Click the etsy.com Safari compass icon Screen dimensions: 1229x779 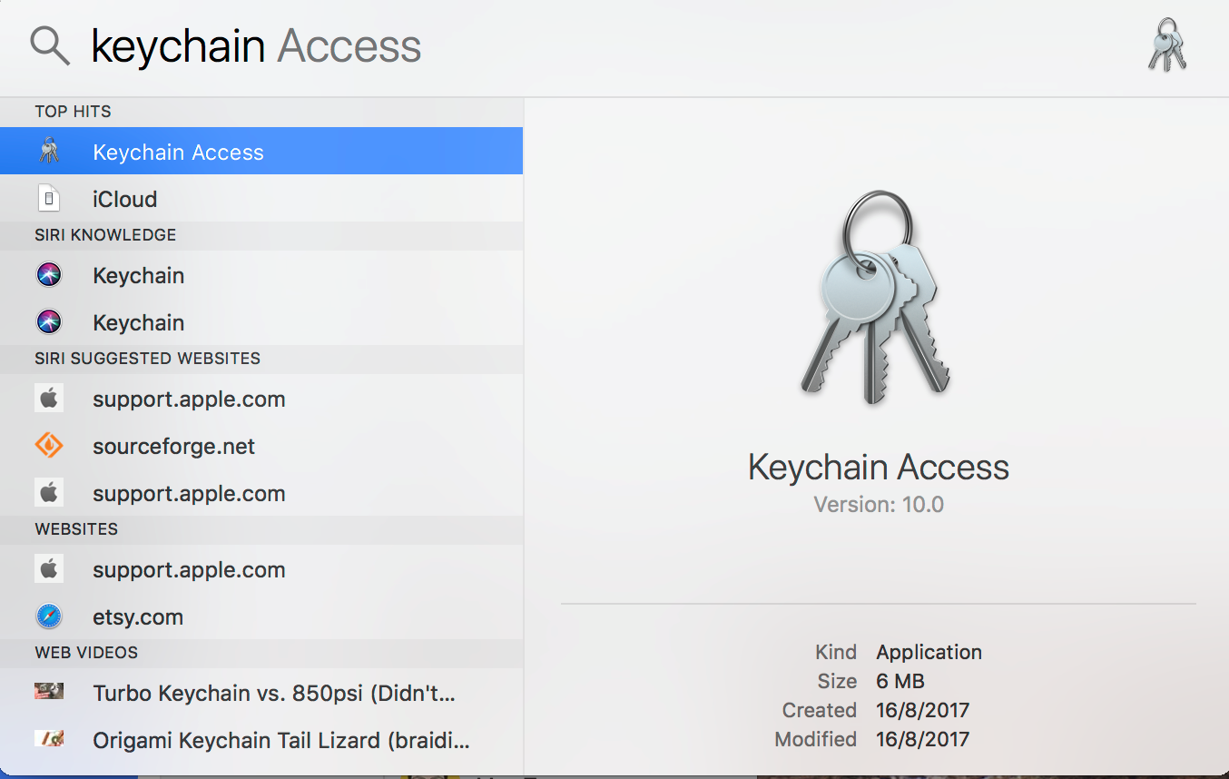(49, 616)
